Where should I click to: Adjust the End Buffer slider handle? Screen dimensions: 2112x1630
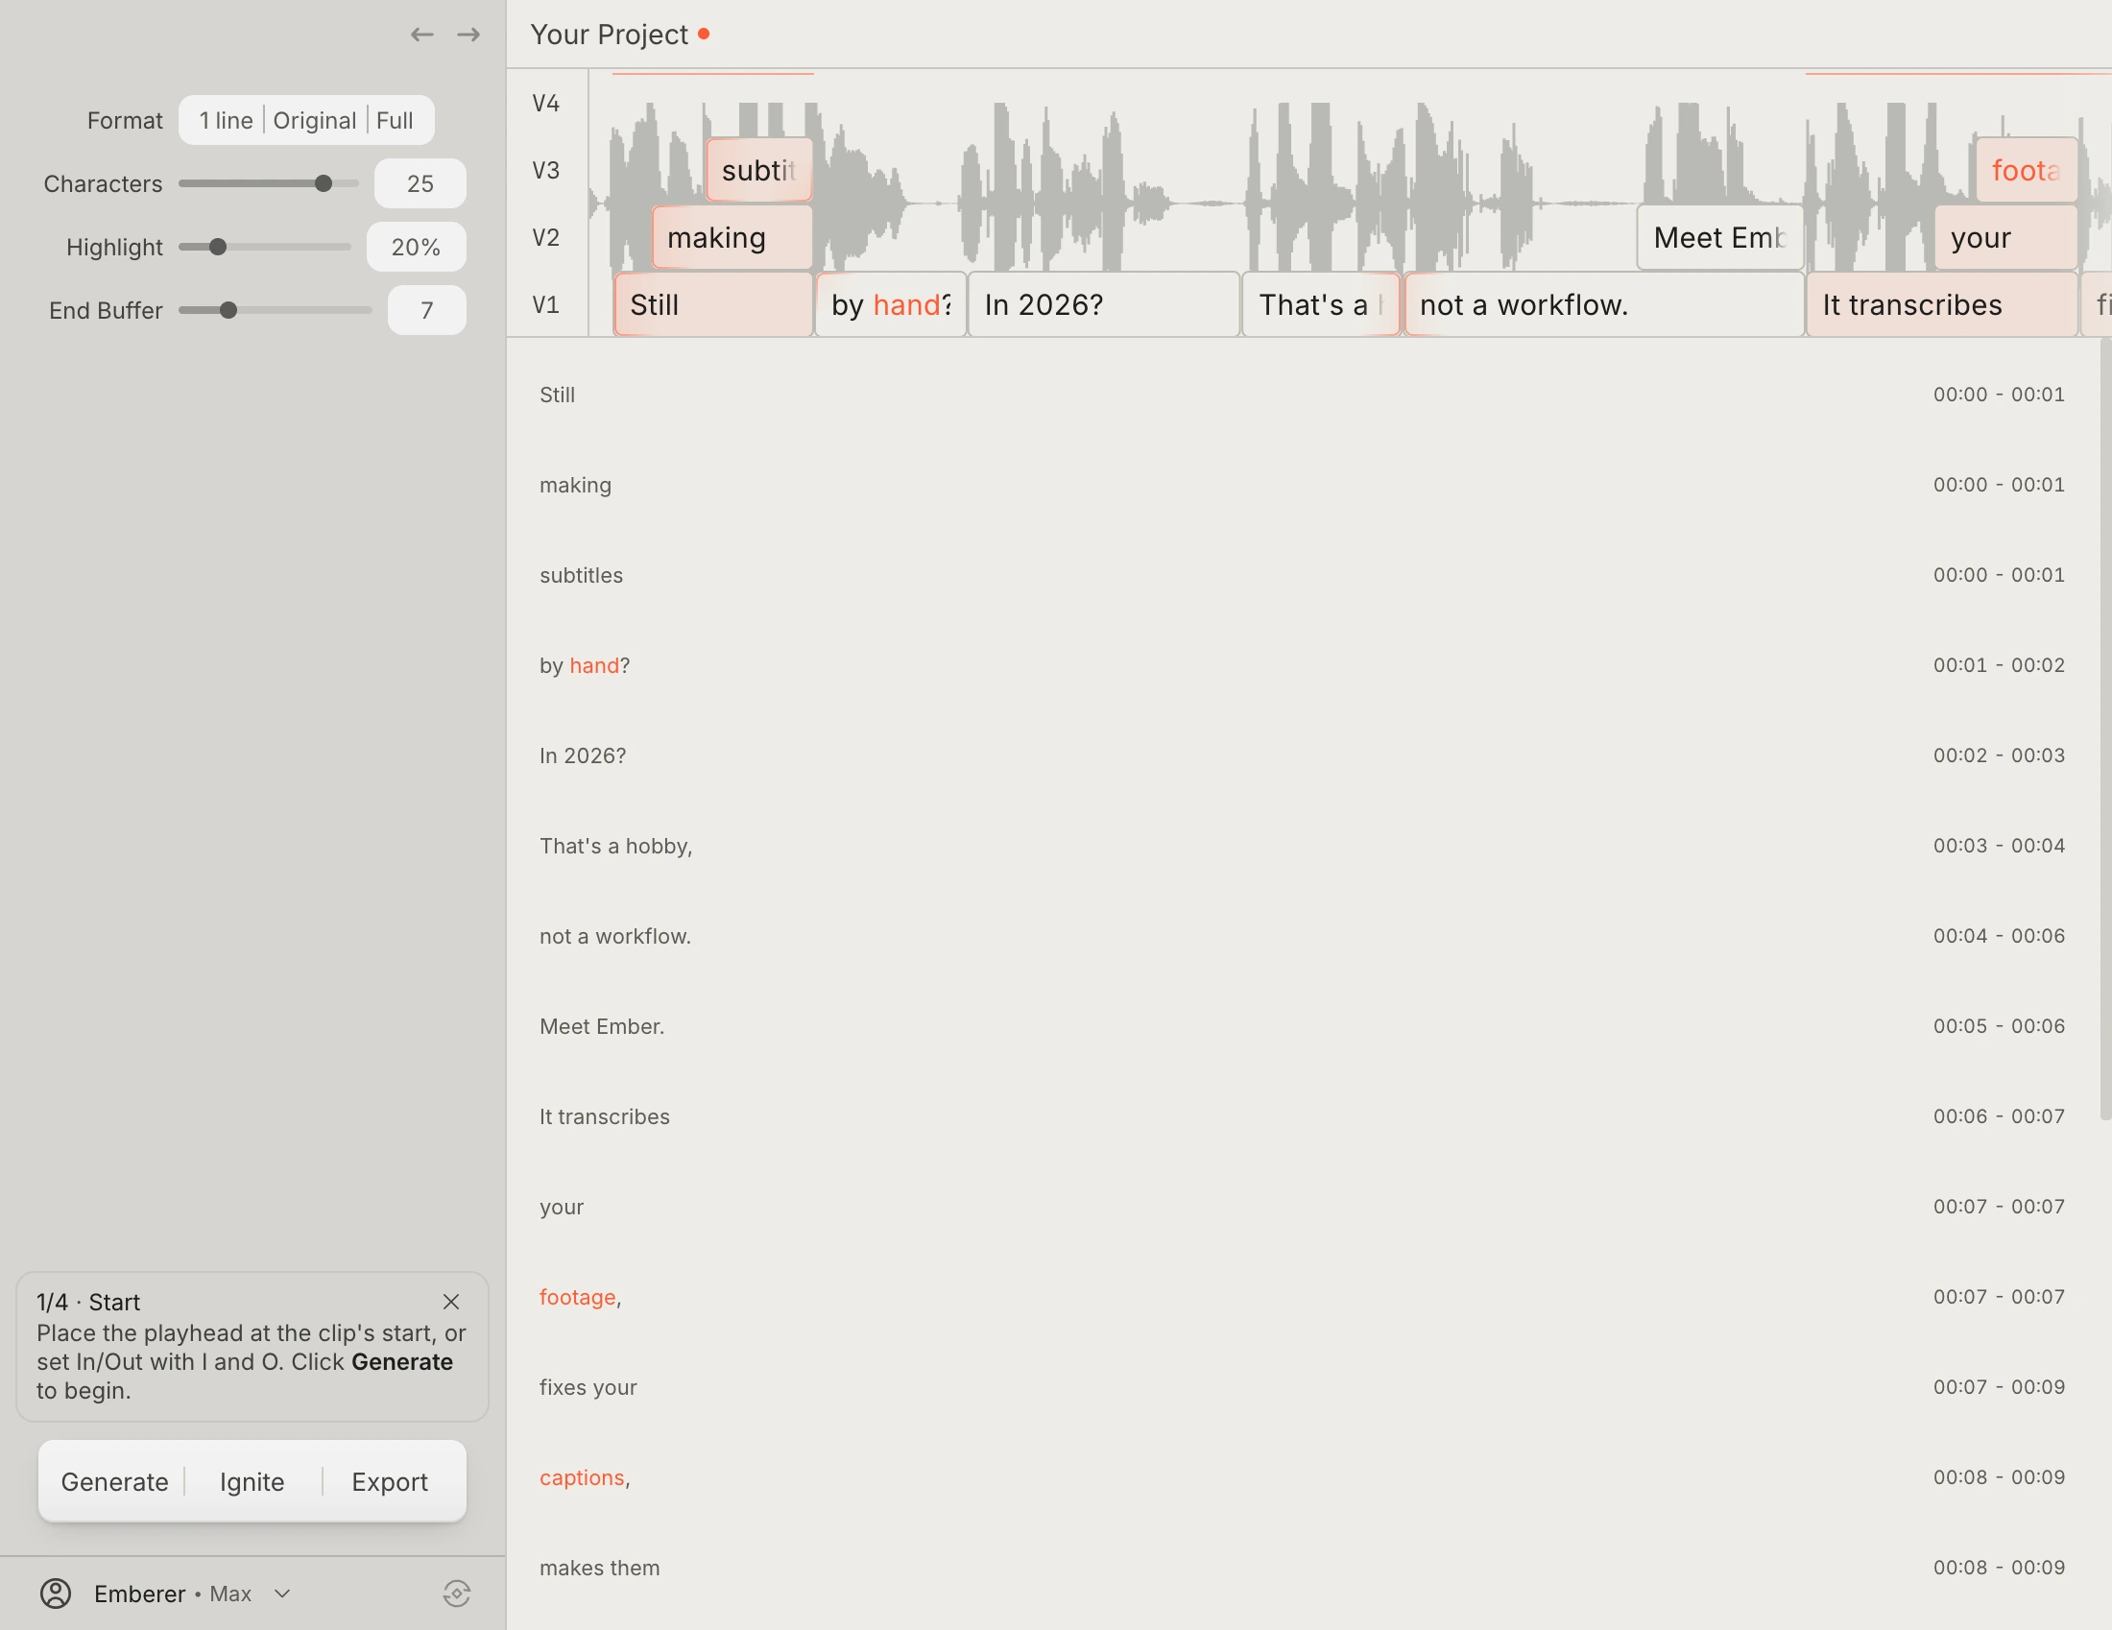coord(228,310)
